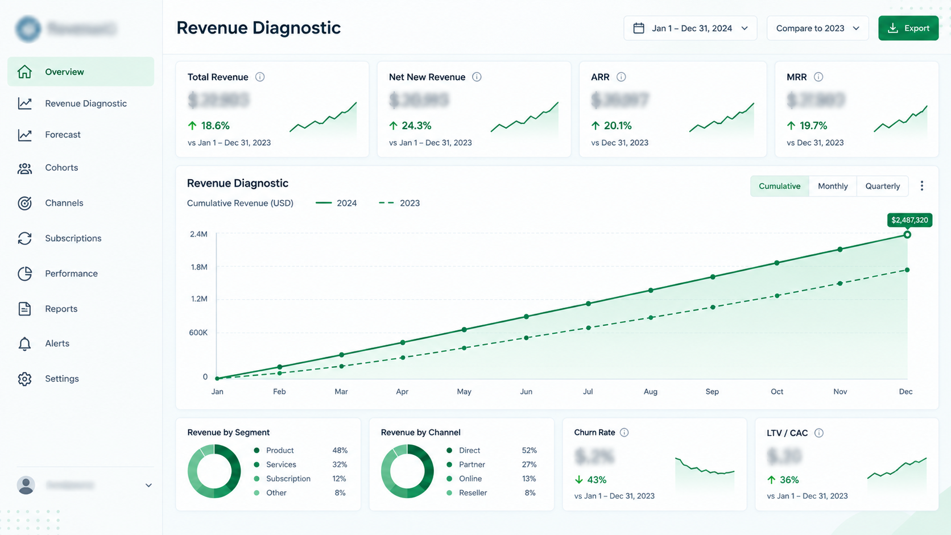Toggle the 2024 series in the legend
Screen dimensions: 951x535
(x=336, y=203)
